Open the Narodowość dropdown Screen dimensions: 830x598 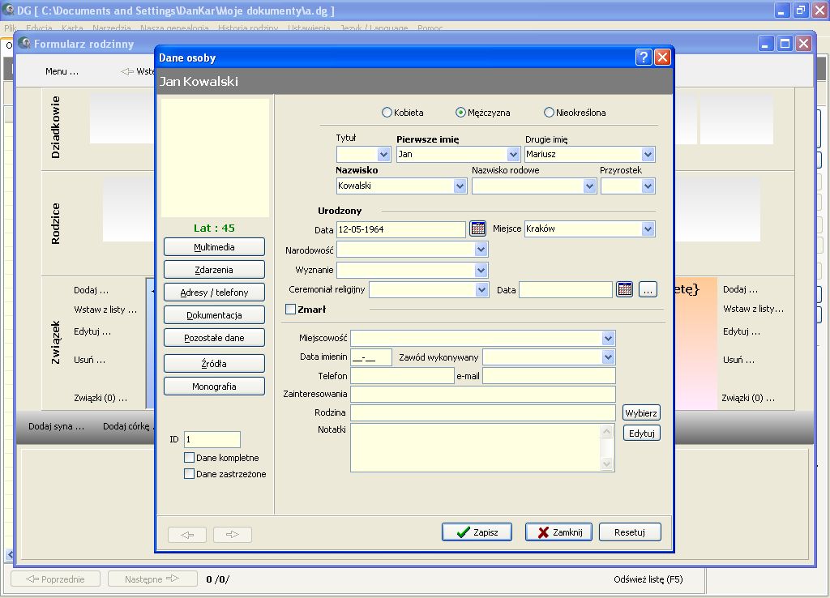481,250
